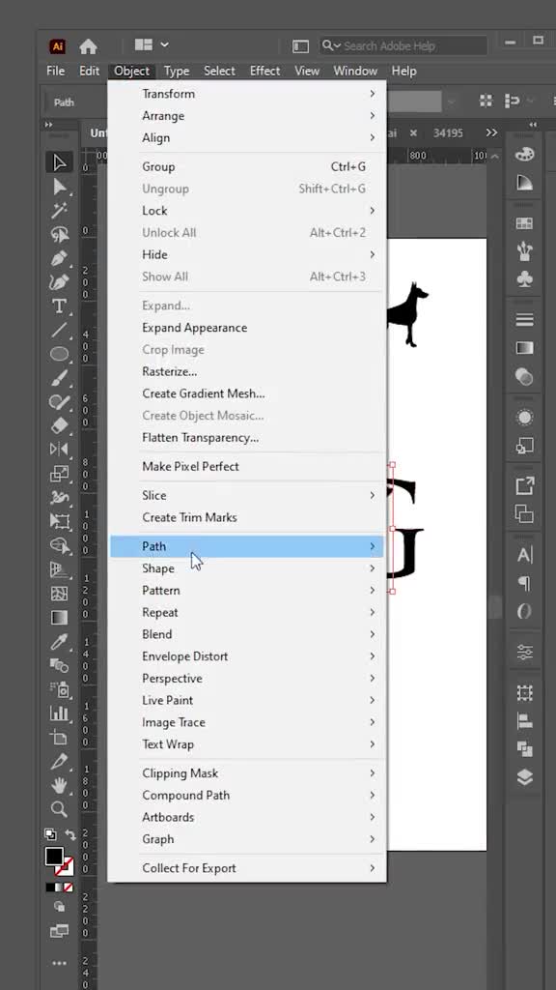This screenshot has width=556, height=990.
Task: Select the Type tool
Action: pos(59,306)
